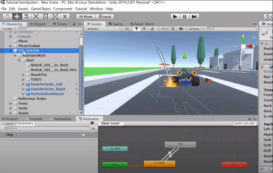This screenshot has height=173, width=273.
Task: Click the Hierarchy search field
Action: (50, 29)
